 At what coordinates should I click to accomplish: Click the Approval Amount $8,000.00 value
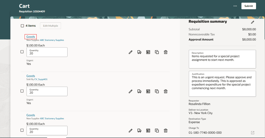pyautogui.click(x=249, y=40)
